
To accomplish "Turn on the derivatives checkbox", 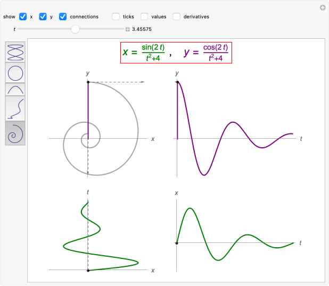I will click(176, 16).
